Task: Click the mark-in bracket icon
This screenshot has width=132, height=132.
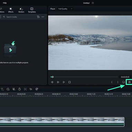Action: pyautogui.click(x=112, y=82)
